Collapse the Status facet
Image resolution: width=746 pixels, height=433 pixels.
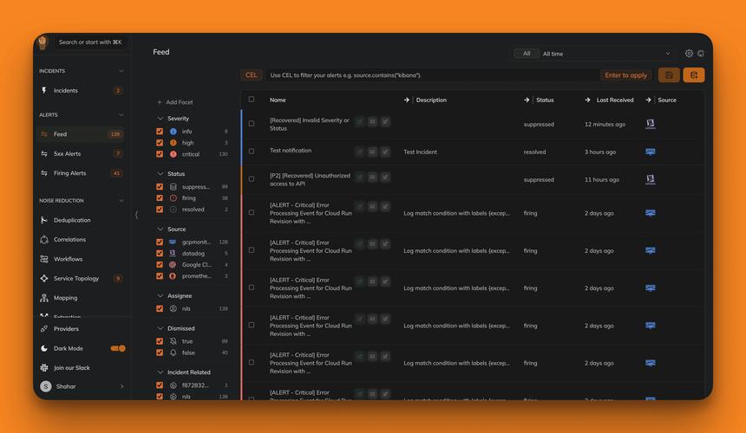(x=160, y=174)
